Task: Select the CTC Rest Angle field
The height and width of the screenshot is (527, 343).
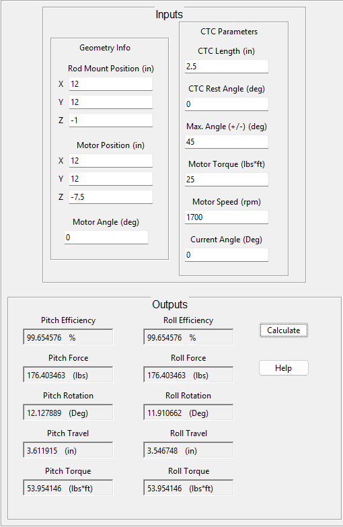Action: 227,104
